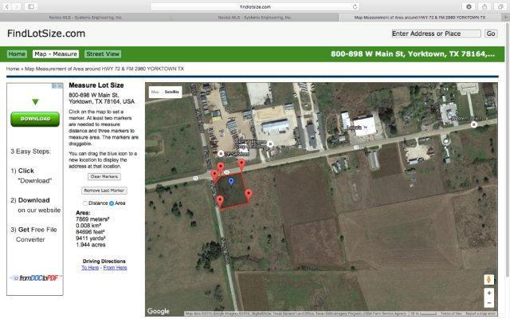Add a new tab with plus icon

point(506,18)
